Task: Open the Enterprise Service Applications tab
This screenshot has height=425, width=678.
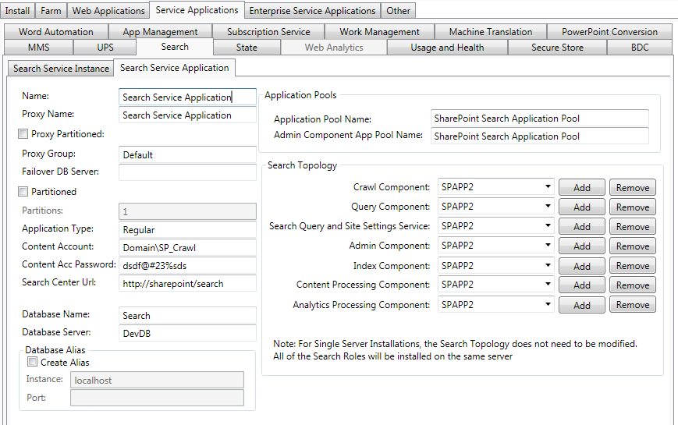Action: tap(312, 11)
